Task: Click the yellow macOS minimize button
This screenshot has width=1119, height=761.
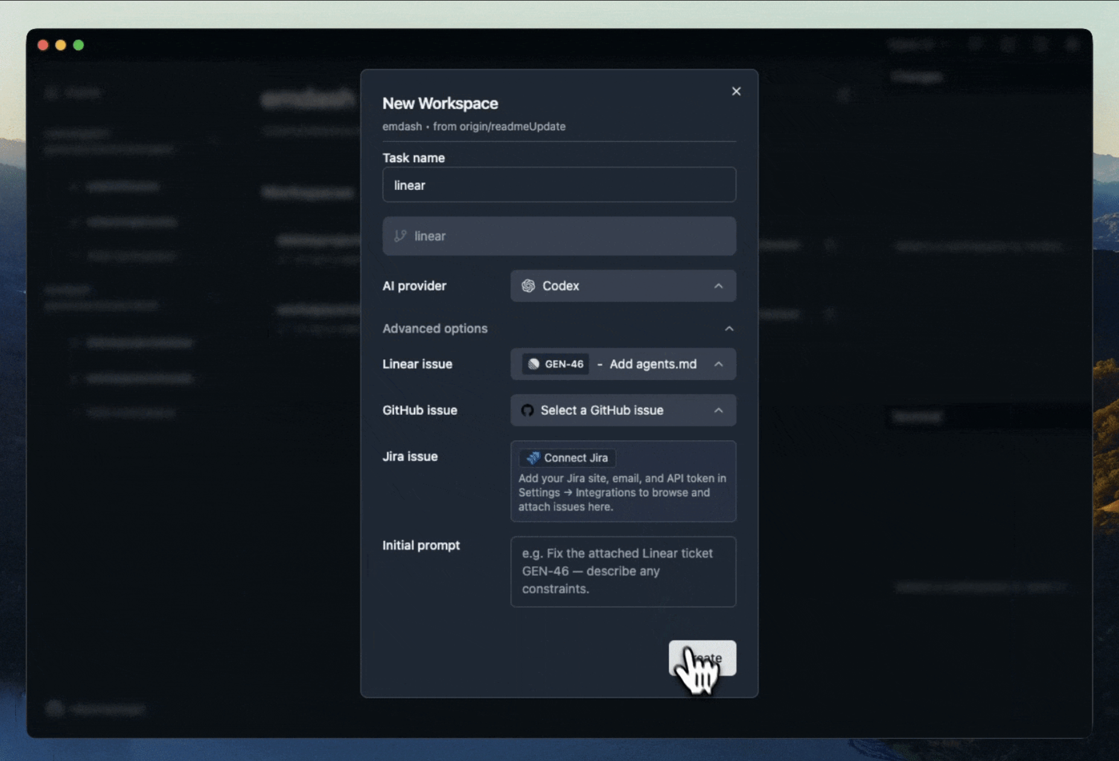Action: [60, 45]
